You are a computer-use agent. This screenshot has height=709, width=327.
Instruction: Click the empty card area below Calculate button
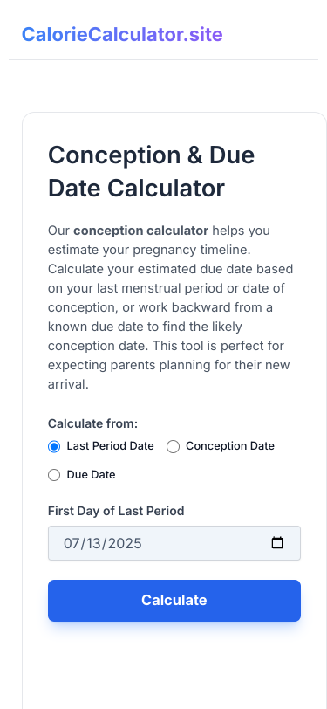174,664
